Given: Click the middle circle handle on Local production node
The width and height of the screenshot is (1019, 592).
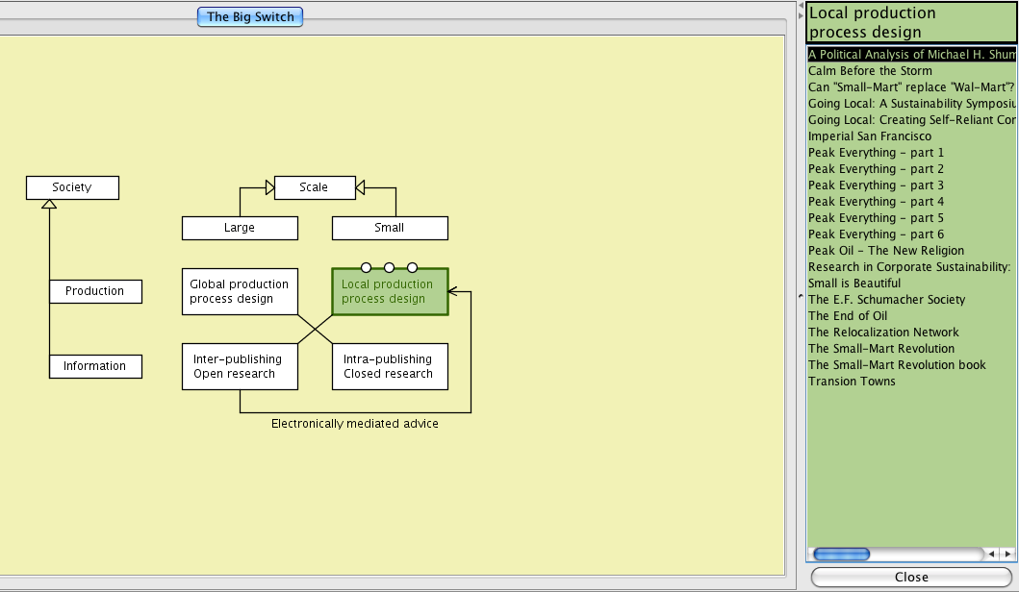Looking at the screenshot, I should (389, 268).
